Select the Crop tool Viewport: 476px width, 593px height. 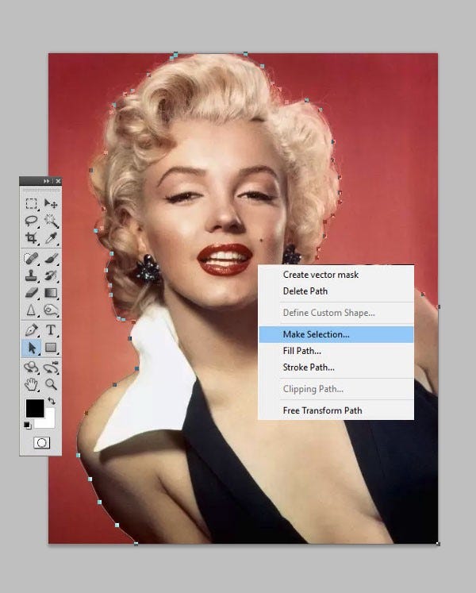coord(31,238)
